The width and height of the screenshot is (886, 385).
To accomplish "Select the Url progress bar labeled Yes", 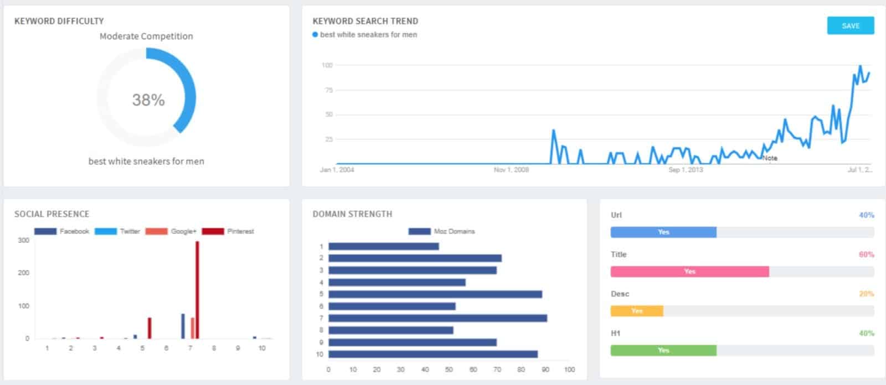I will 663,232.
